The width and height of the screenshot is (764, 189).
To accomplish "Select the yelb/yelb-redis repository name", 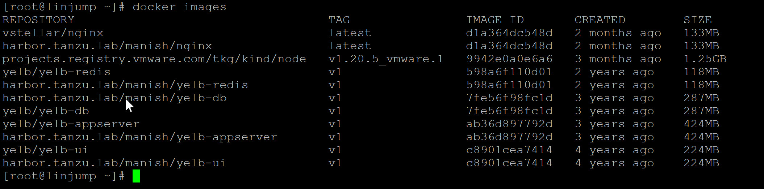I will point(57,72).
